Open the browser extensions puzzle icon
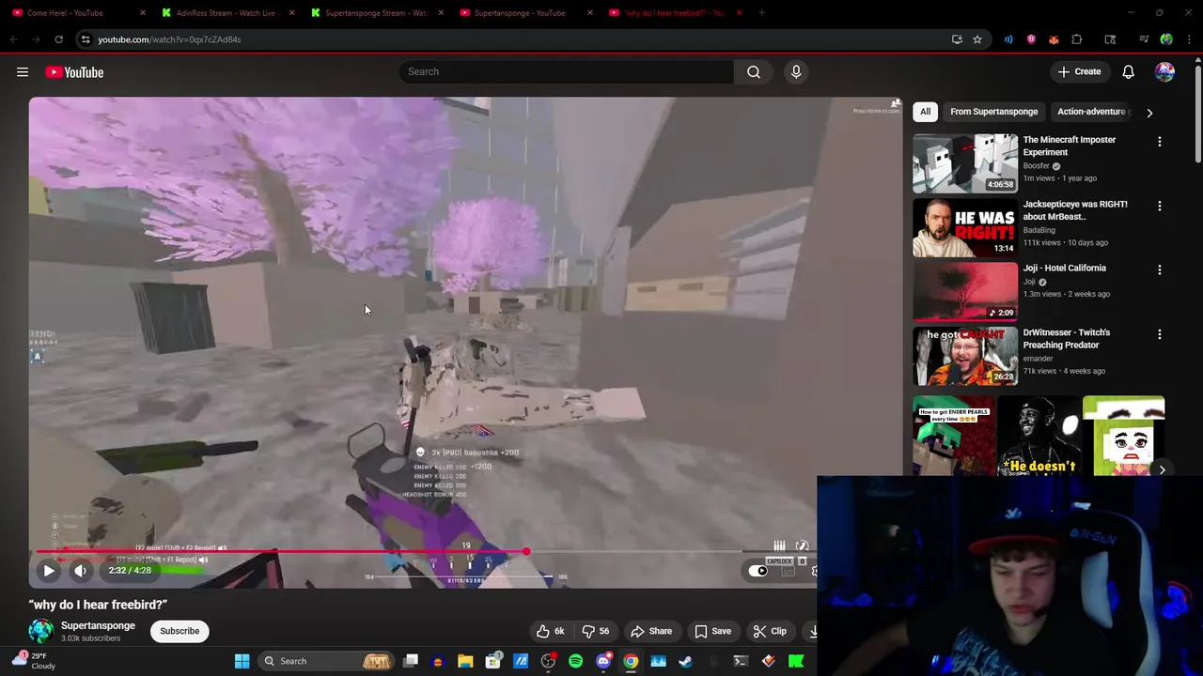 [x=1076, y=39]
